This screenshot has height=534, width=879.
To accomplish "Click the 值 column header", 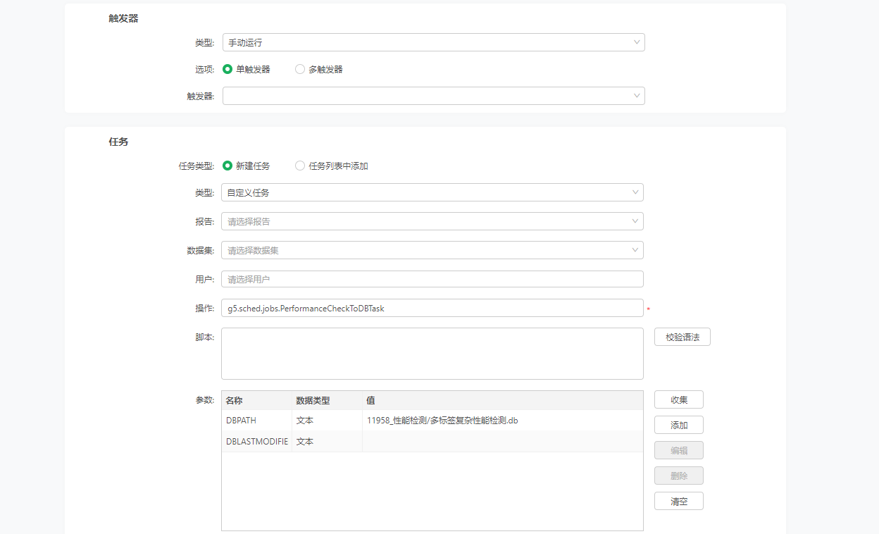I will 503,400.
